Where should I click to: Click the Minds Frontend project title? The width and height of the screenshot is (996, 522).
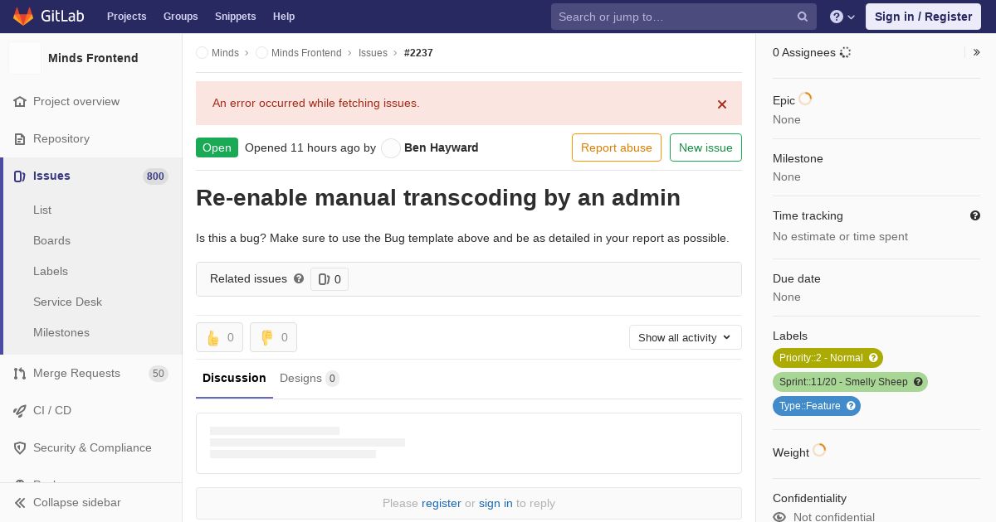[93, 58]
